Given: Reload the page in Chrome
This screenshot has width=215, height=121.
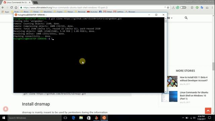Looking at the screenshot, I should click(11, 7).
